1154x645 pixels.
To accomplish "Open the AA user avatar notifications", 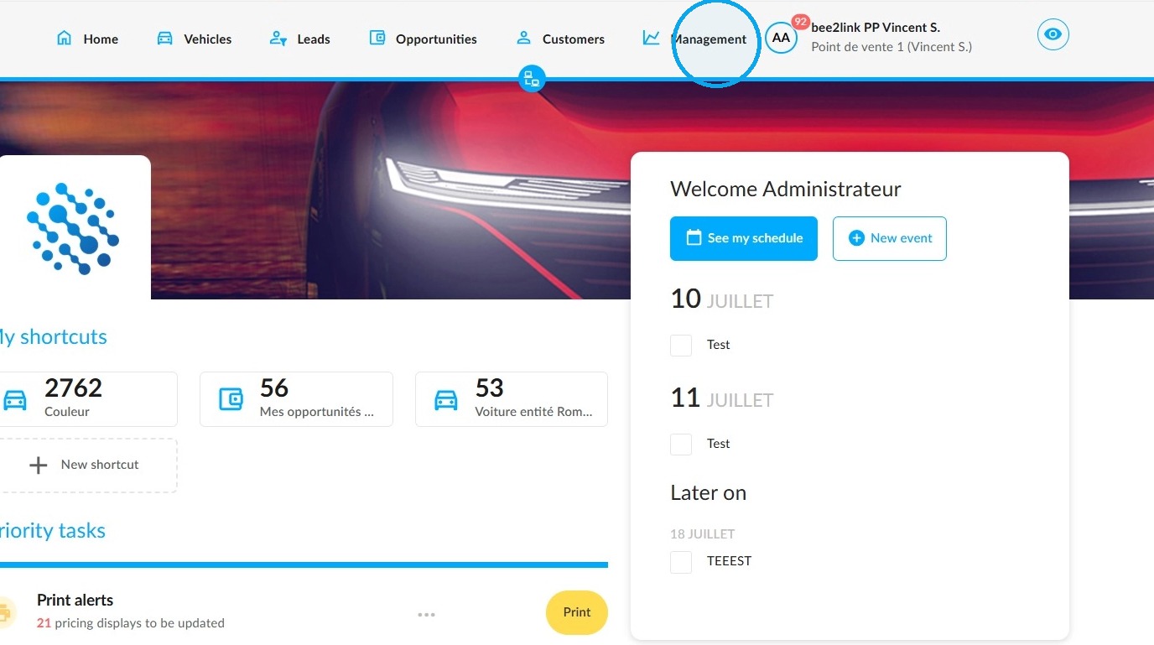I will [x=781, y=38].
